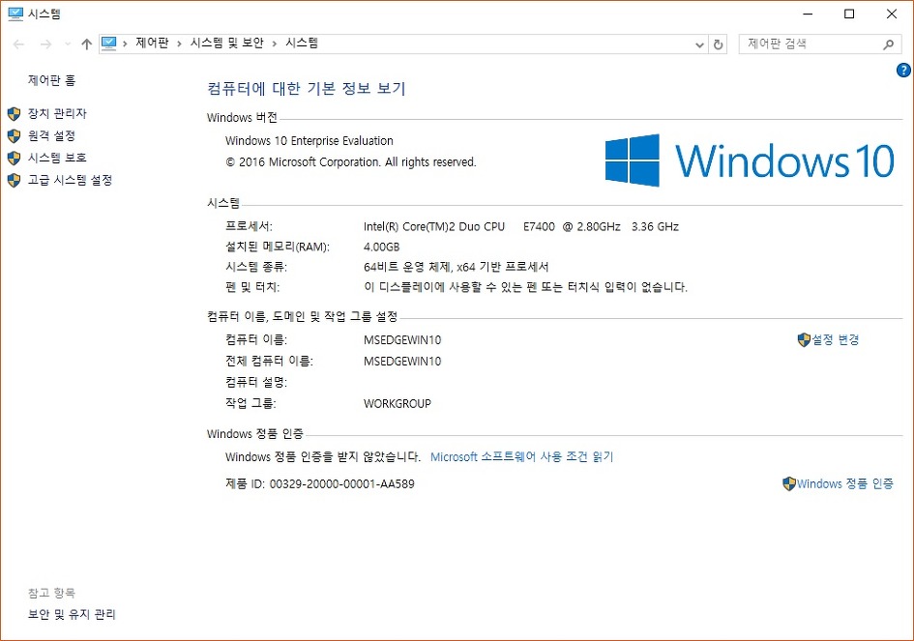Image resolution: width=914 pixels, height=641 pixels.
Task: Click the Back navigation arrow
Action: click(x=18, y=44)
